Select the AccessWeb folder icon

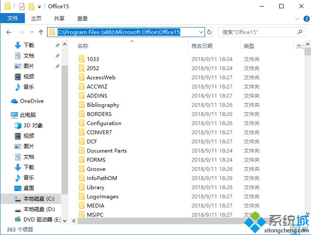[x=82, y=77]
